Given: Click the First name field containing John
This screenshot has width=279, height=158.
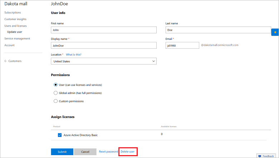Looking at the screenshot, I should (x=104, y=30).
